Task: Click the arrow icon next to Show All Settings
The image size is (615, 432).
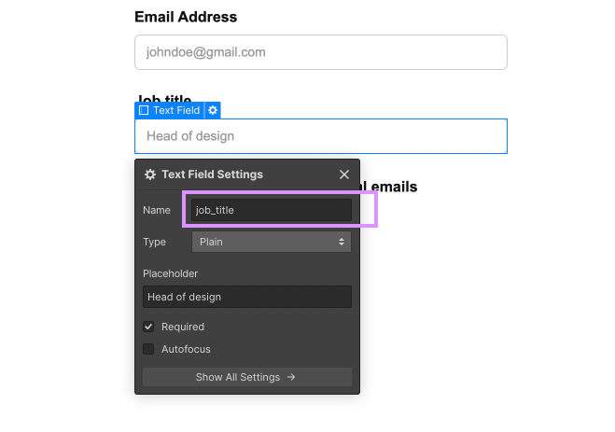Action: coord(291,377)
